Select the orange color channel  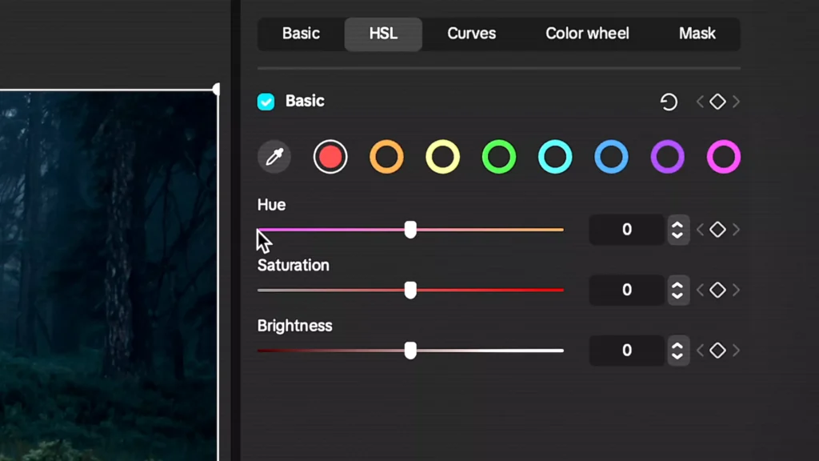tap(386, 156)
